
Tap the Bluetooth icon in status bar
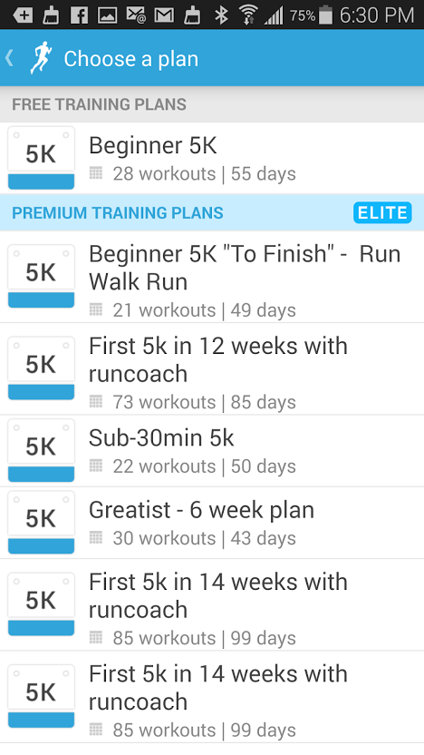tap(221, 15)
